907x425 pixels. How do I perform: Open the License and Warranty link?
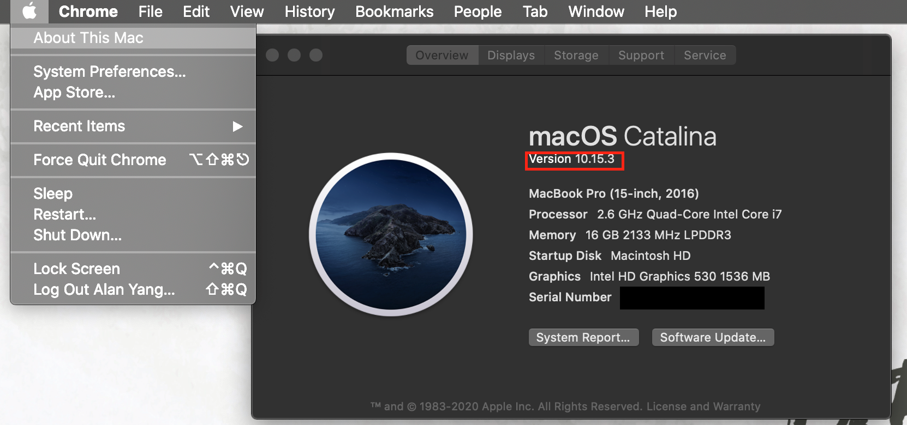pos(703,406)
